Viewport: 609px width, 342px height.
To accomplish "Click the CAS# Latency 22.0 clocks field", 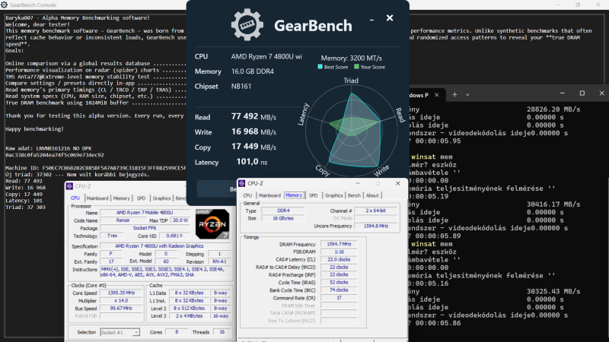I will 339,259.
